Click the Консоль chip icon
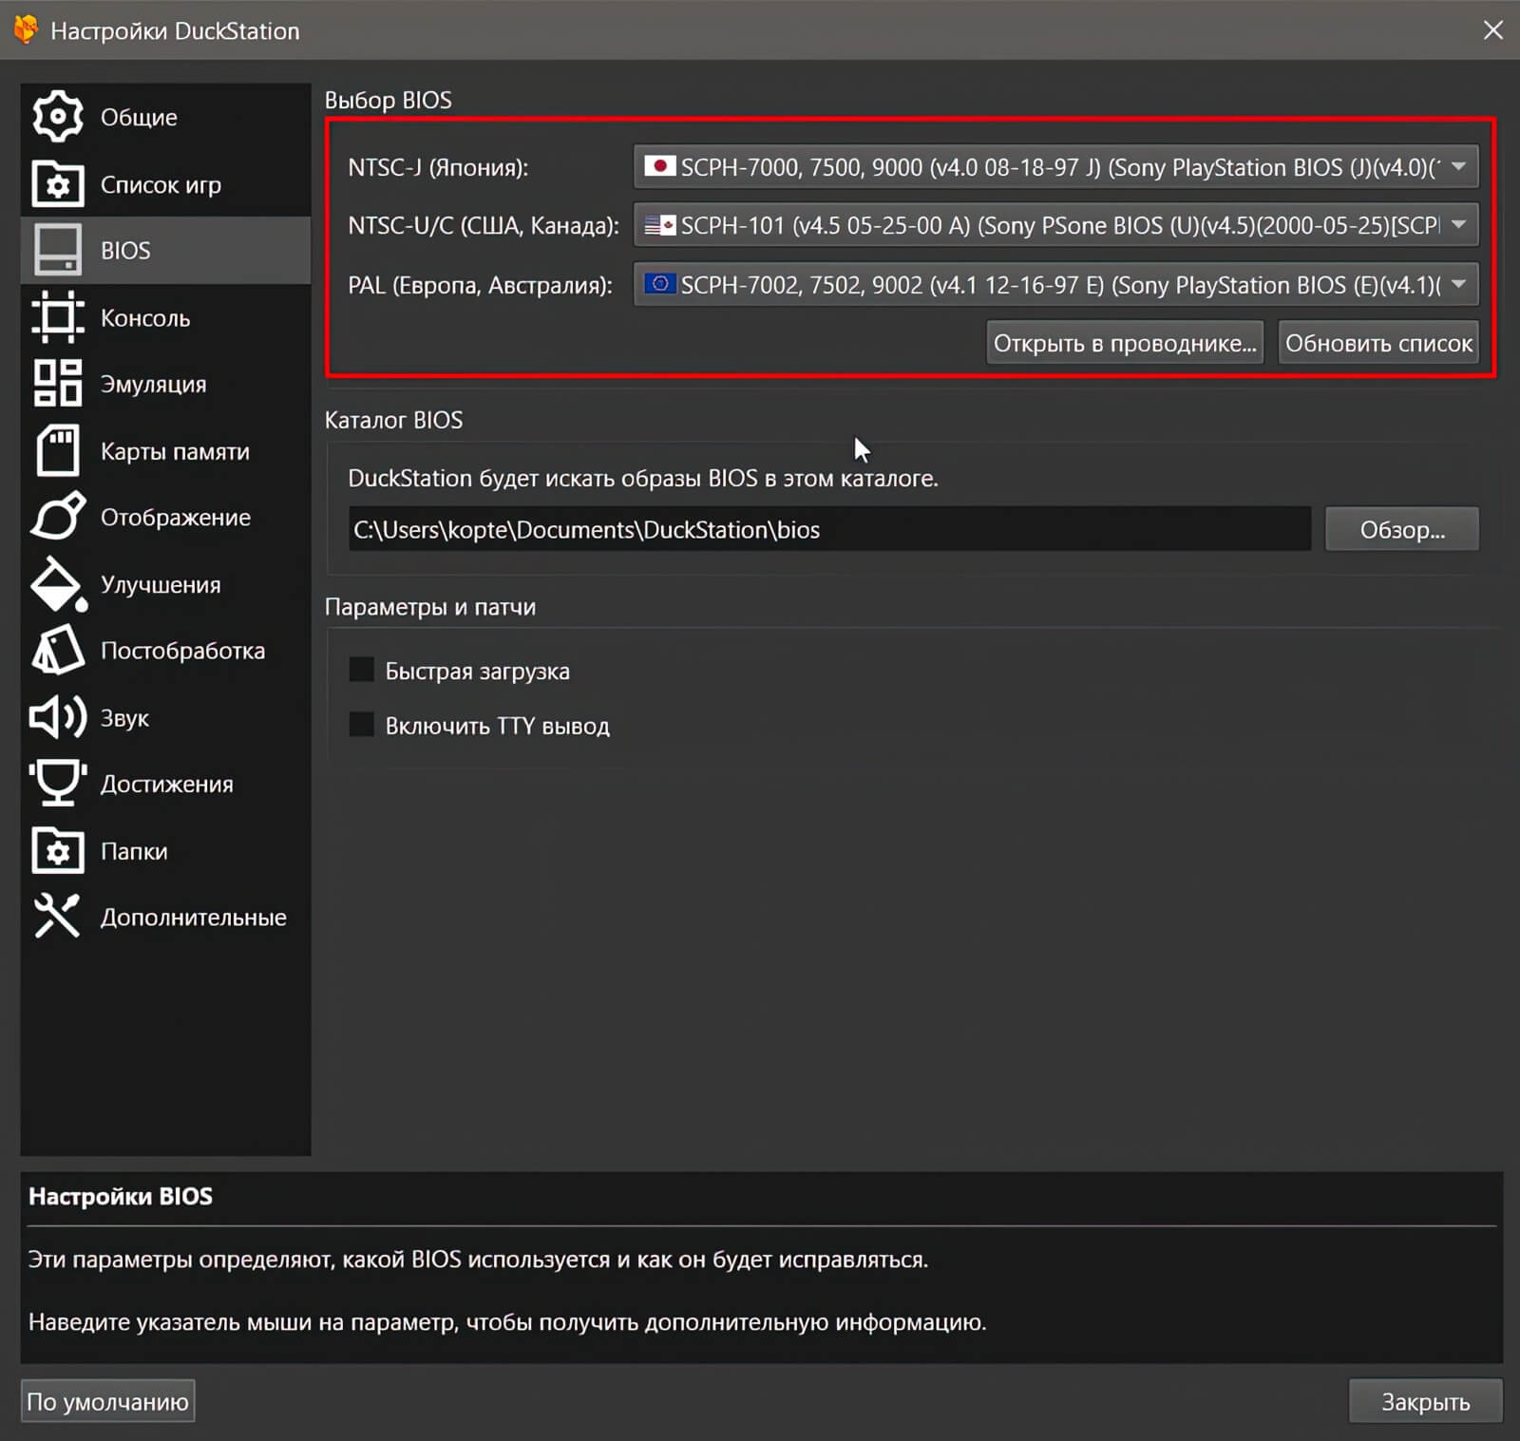 [58, 317]
